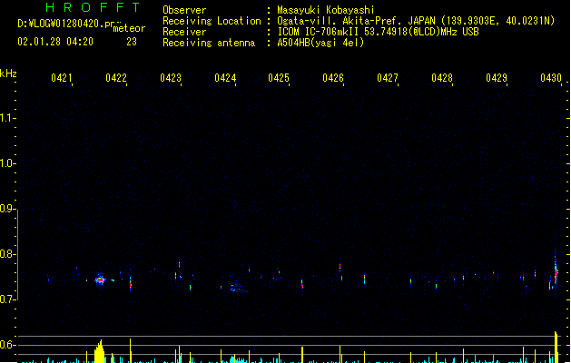Click the 0421 time marker
571x363 pixels.
tap(62, 78)
